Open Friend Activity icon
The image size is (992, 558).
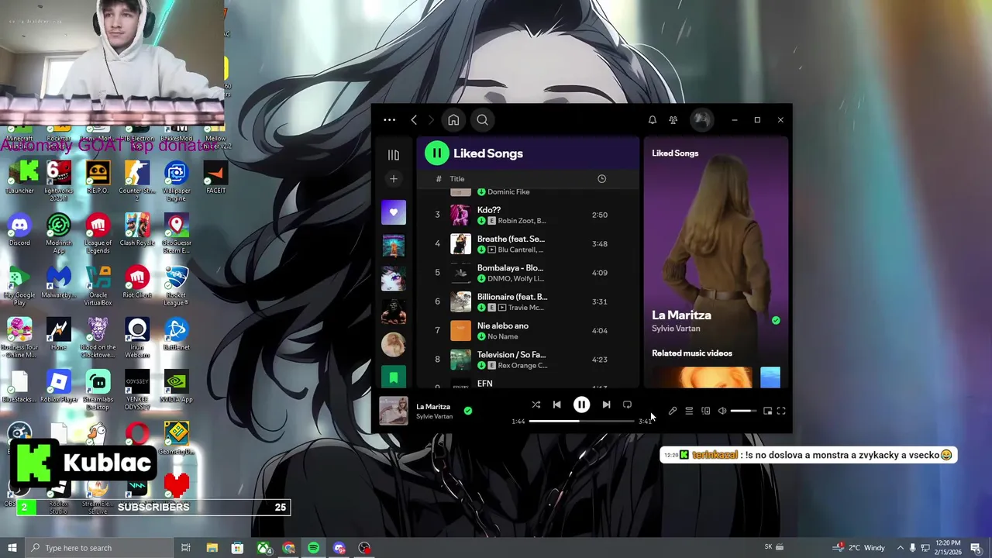[673, 120]
